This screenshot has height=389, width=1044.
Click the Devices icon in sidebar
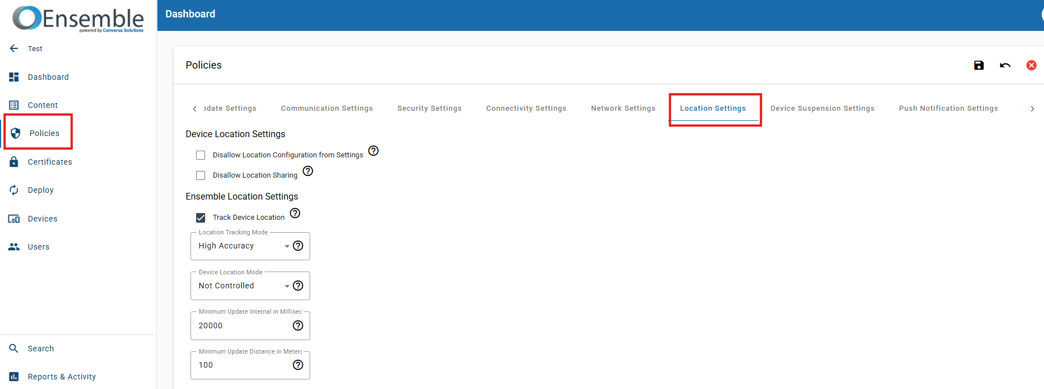click(14, 219)
